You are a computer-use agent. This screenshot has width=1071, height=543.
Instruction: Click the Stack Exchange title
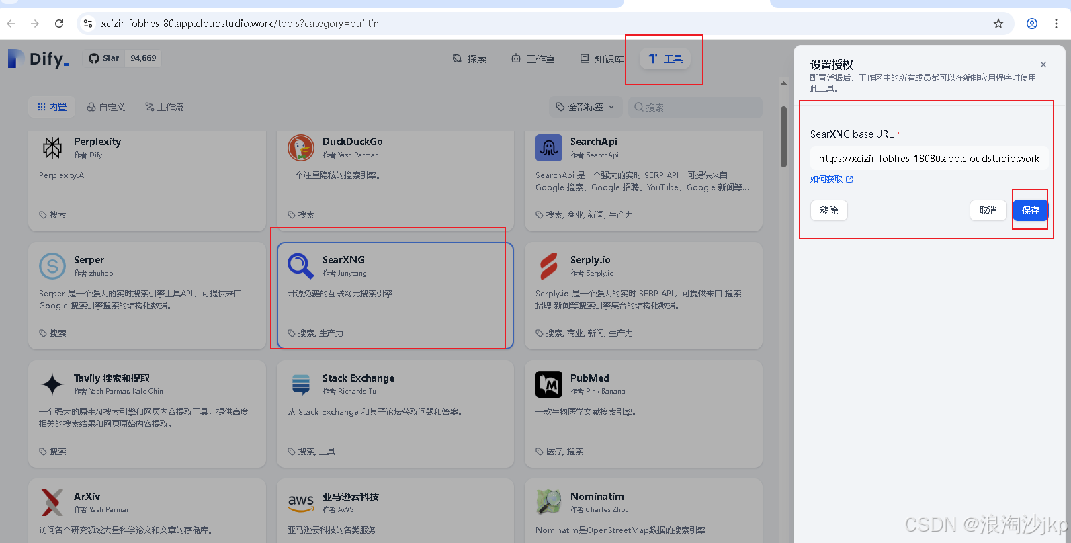coord(358,378)
